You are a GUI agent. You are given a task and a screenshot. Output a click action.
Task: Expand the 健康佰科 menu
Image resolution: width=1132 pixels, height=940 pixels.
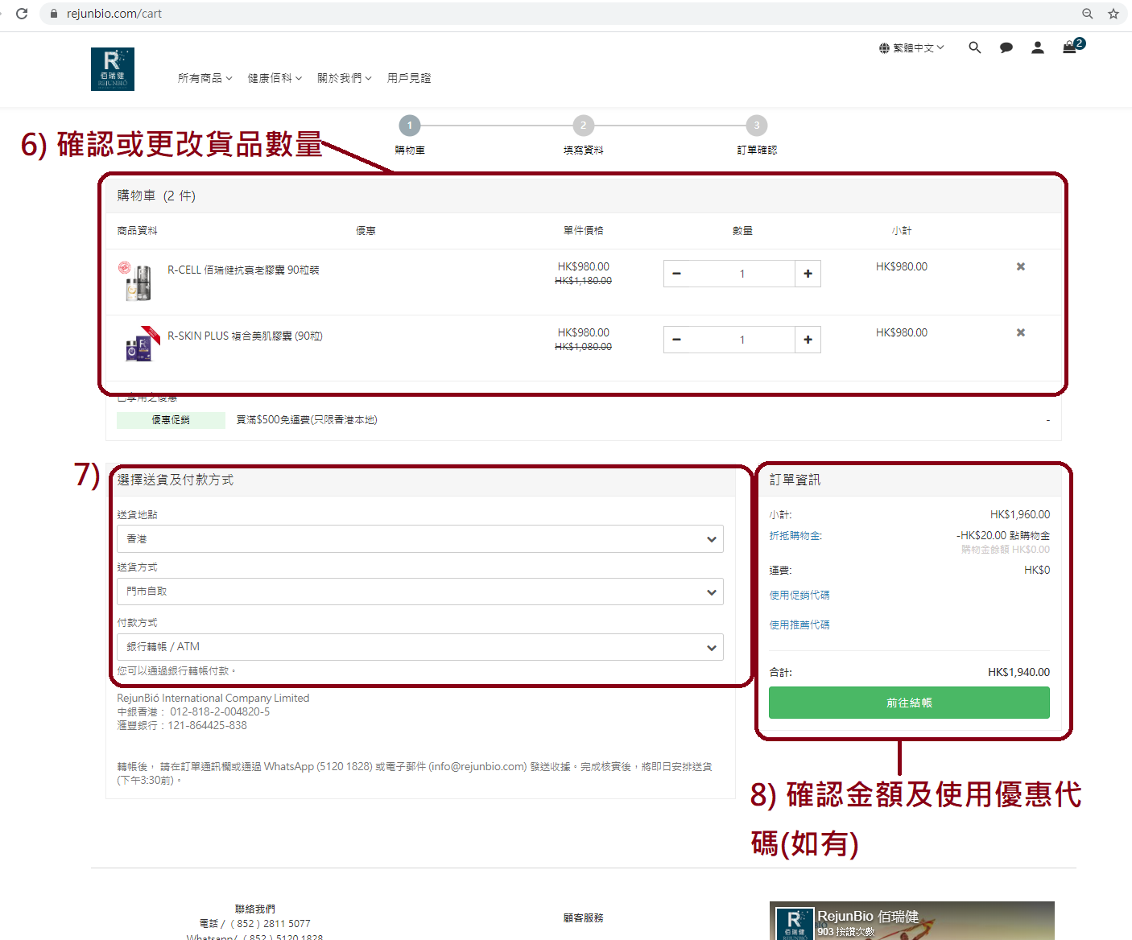pos(275,78)
